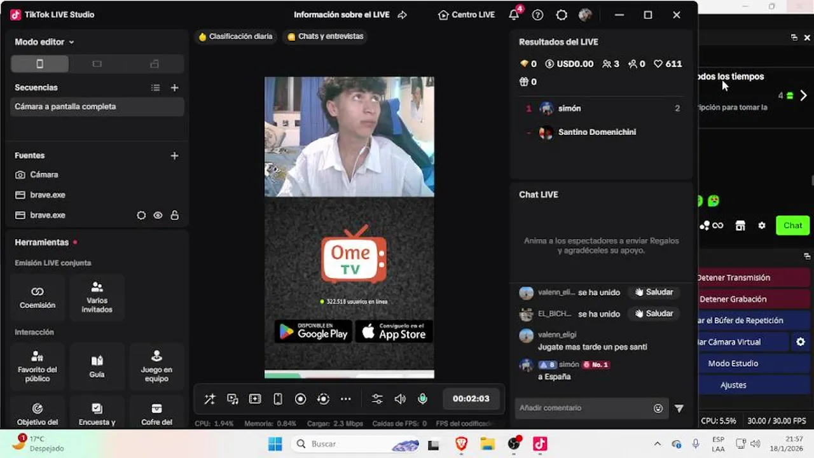
Task: Open Varios invitados tool
Action: [x=97, y=297]
